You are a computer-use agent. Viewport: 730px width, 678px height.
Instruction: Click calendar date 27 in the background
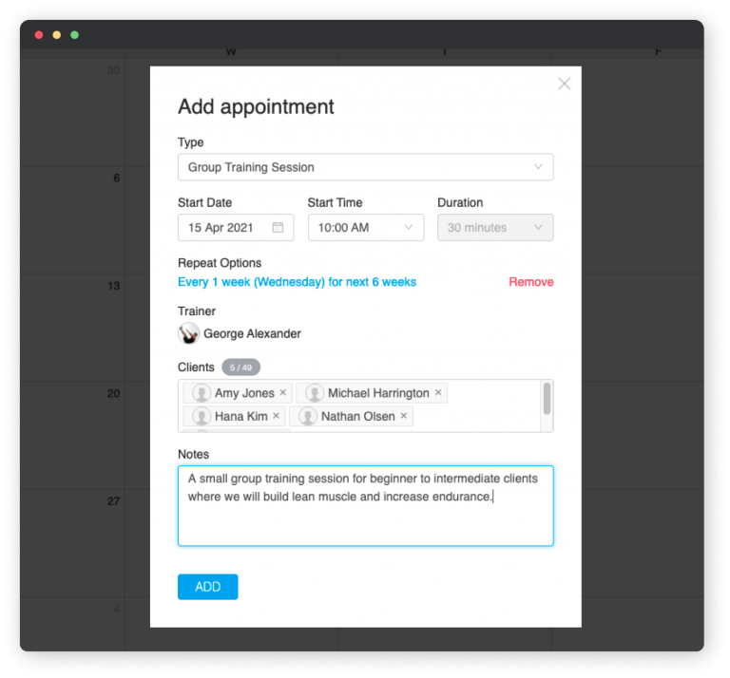point(114,501)
